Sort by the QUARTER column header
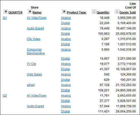The width and height of the screenshot is (140, 115). pyautogui.click(x=15, y=13)
